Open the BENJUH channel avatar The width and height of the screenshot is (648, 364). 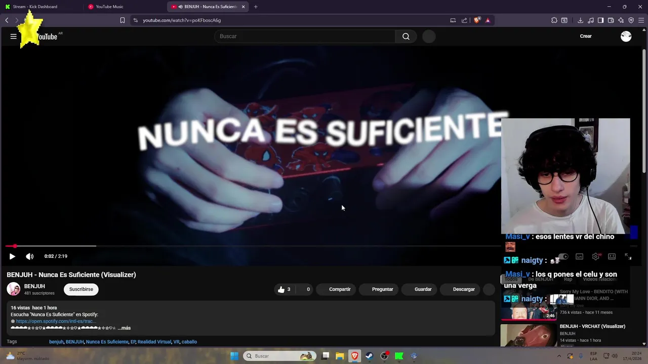pos(13,289)
